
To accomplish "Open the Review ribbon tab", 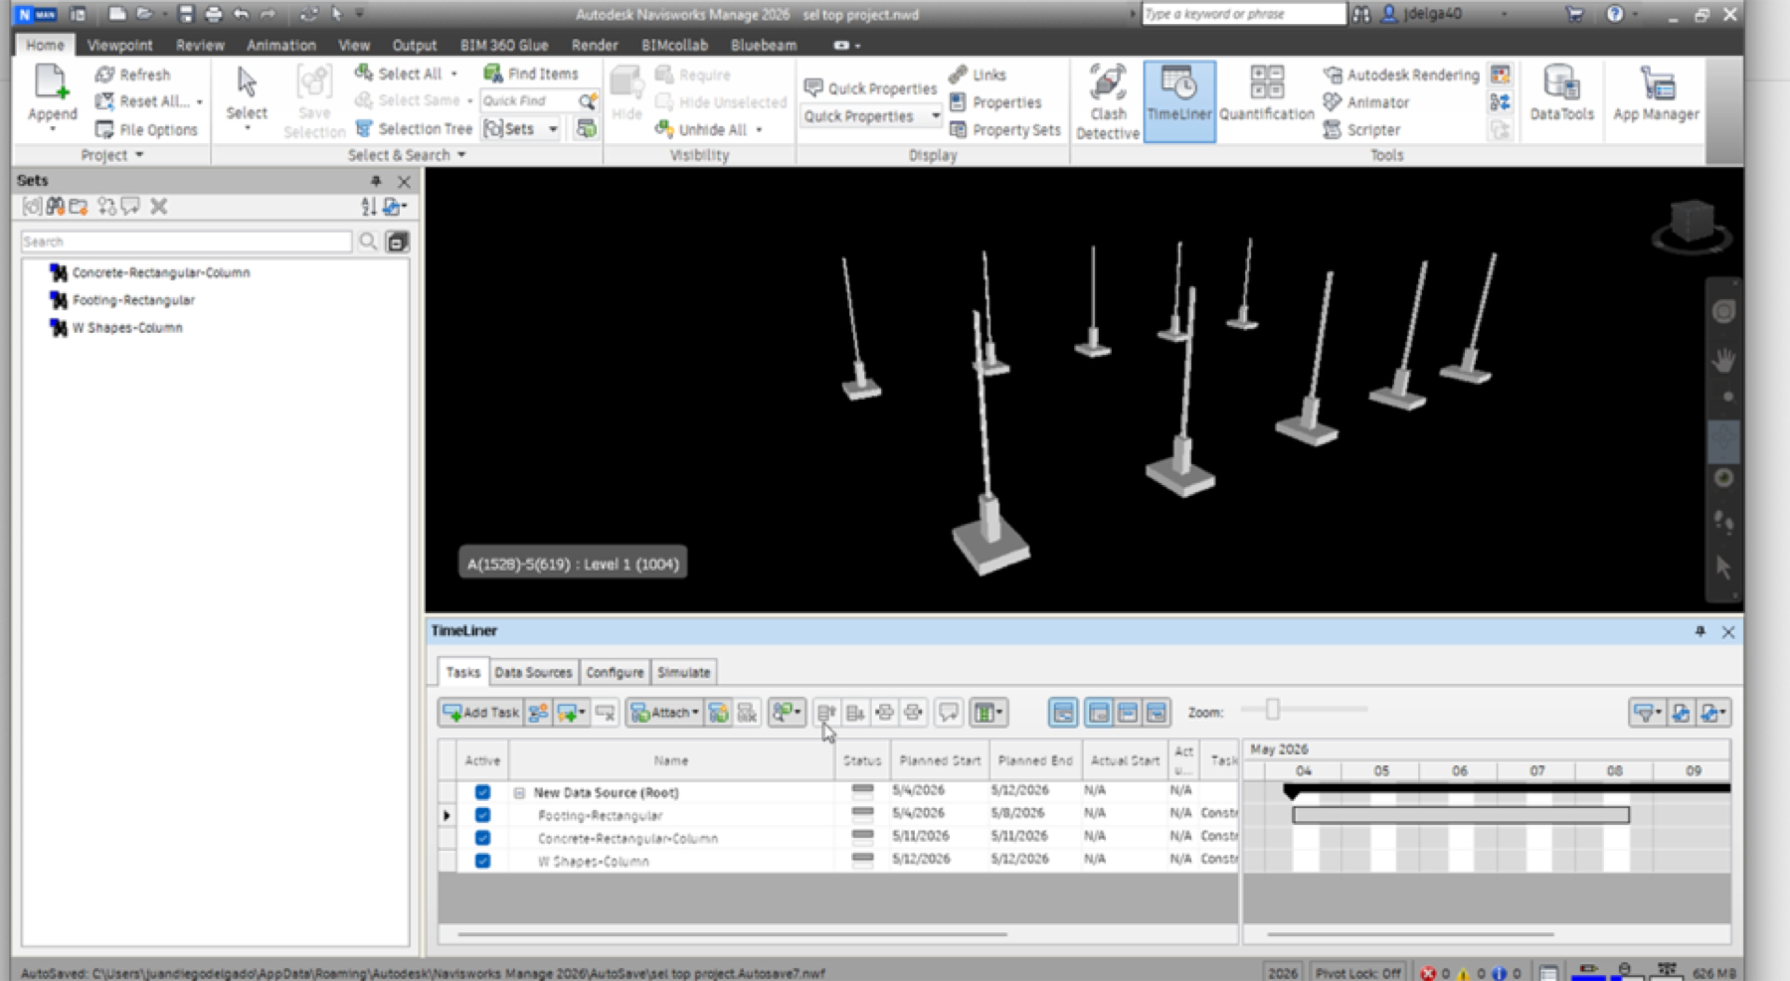I will pyautogui.click(x=200, y=45).
